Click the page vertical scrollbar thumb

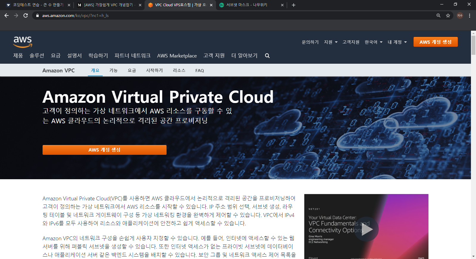[x=473, y=45]
